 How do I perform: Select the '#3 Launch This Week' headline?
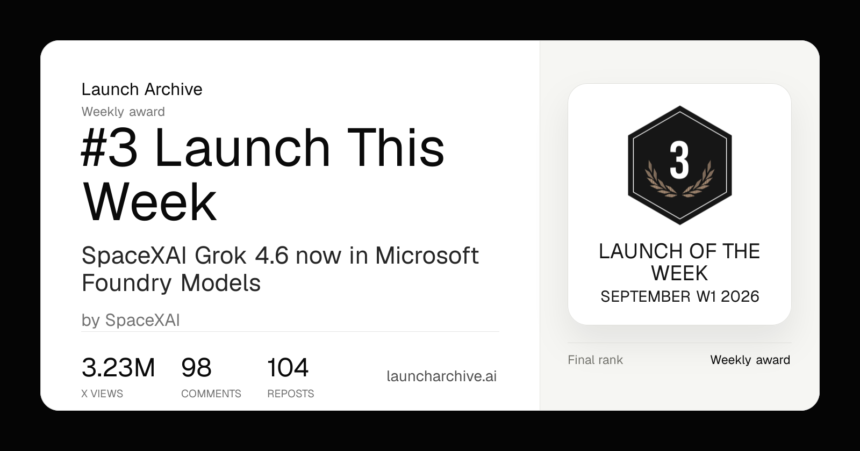(263, 174)
